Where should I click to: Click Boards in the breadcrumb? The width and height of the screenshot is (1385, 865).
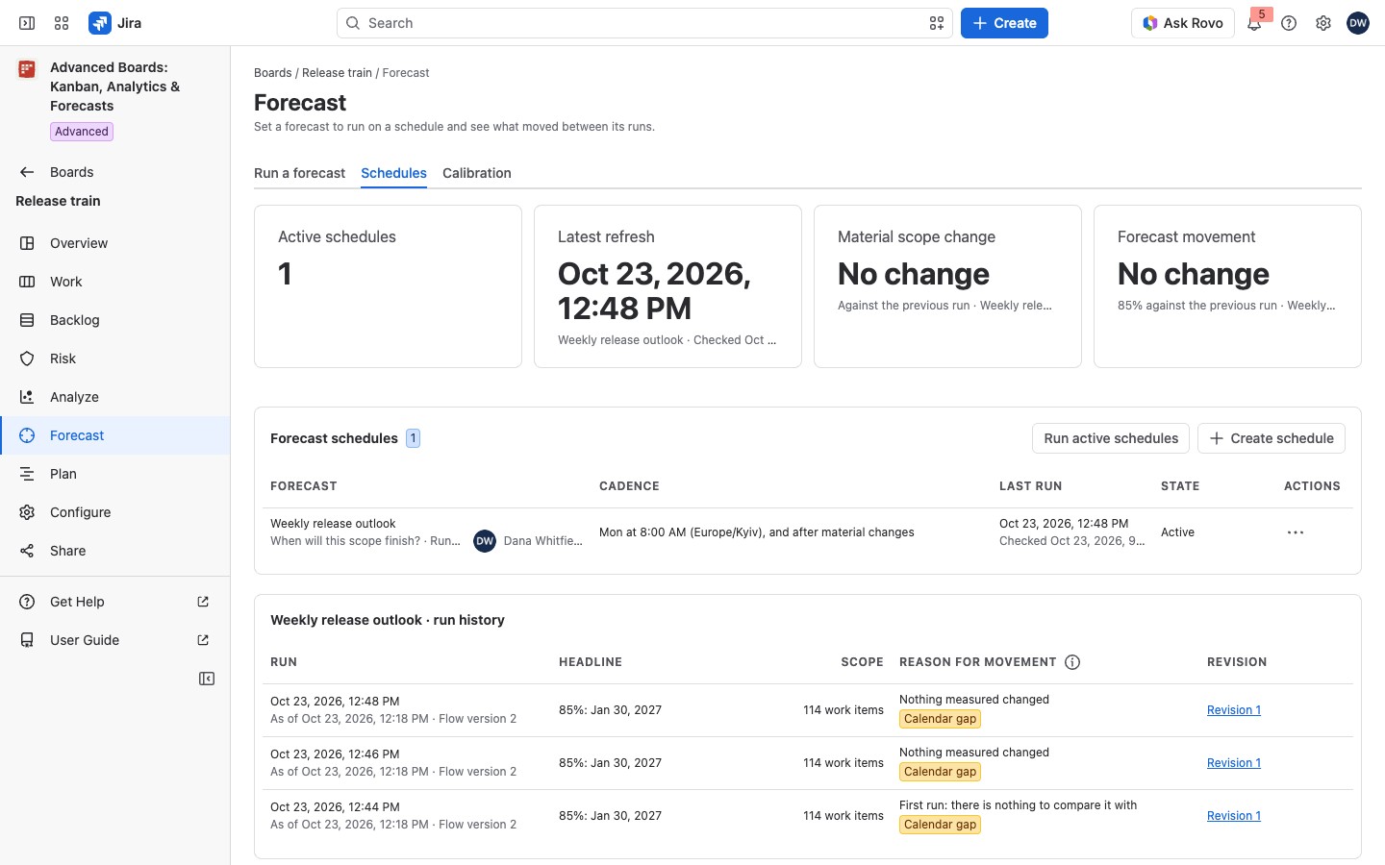pos(273,73)
